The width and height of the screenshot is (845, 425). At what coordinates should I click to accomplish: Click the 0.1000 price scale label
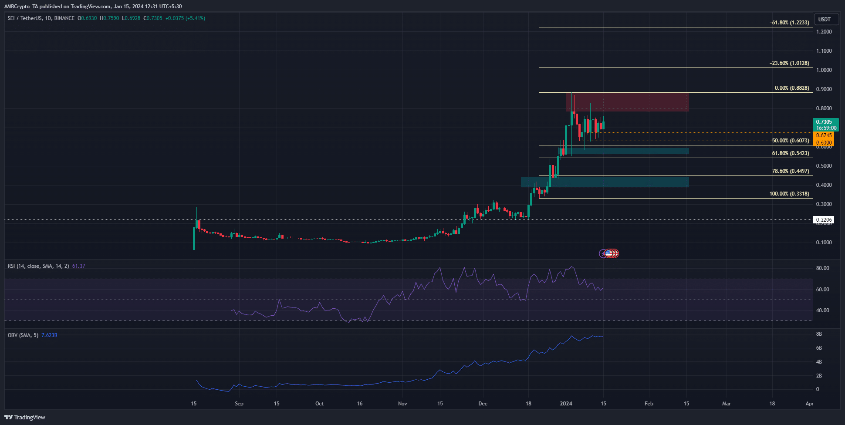click(824, 243)
